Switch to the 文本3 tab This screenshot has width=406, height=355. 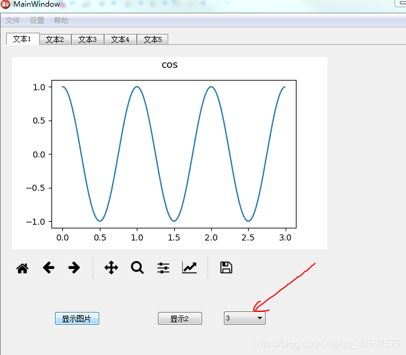(88, 39)
